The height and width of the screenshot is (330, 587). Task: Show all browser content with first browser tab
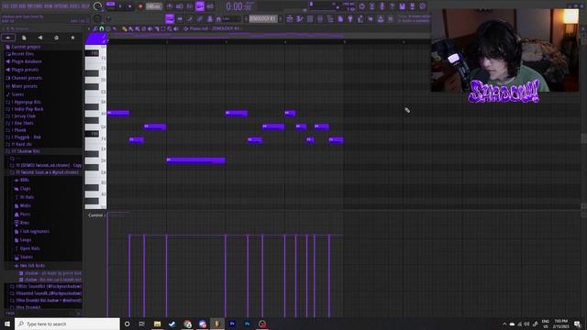(8, 38)
